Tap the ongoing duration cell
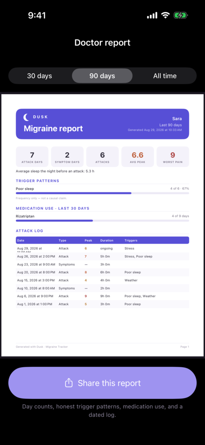205x445 pixels. coord(106,248)
